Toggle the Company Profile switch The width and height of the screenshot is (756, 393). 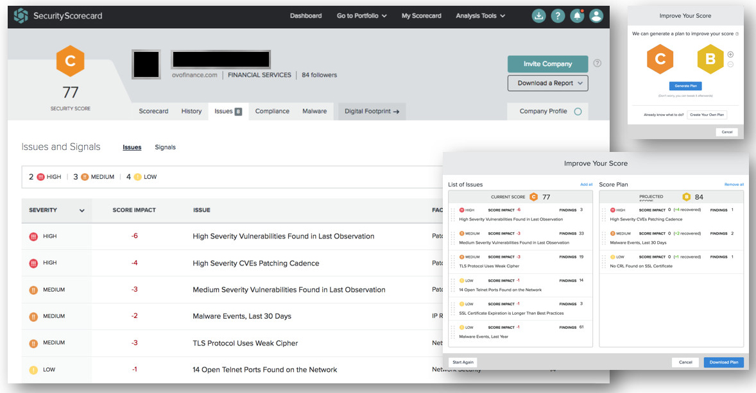point(580,111)
